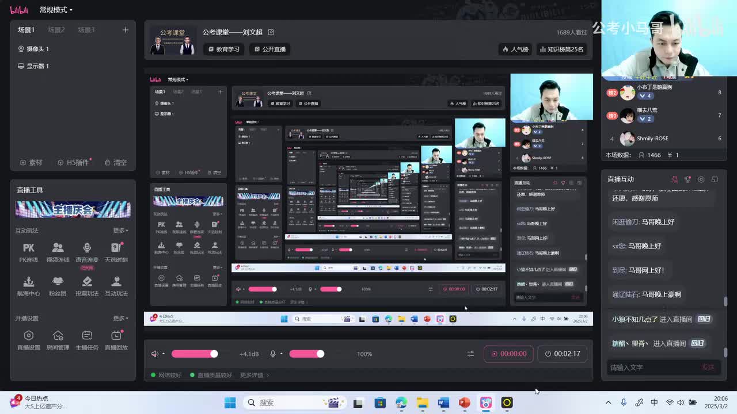The width and height of the screenshot is (737, 414).
Task: Open the PK连线 tool
Action: [x=28, y=252]
